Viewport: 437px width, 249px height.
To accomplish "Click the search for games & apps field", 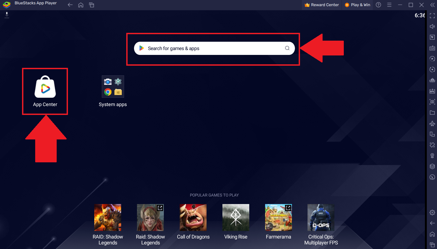I will [x=214, y=48].
